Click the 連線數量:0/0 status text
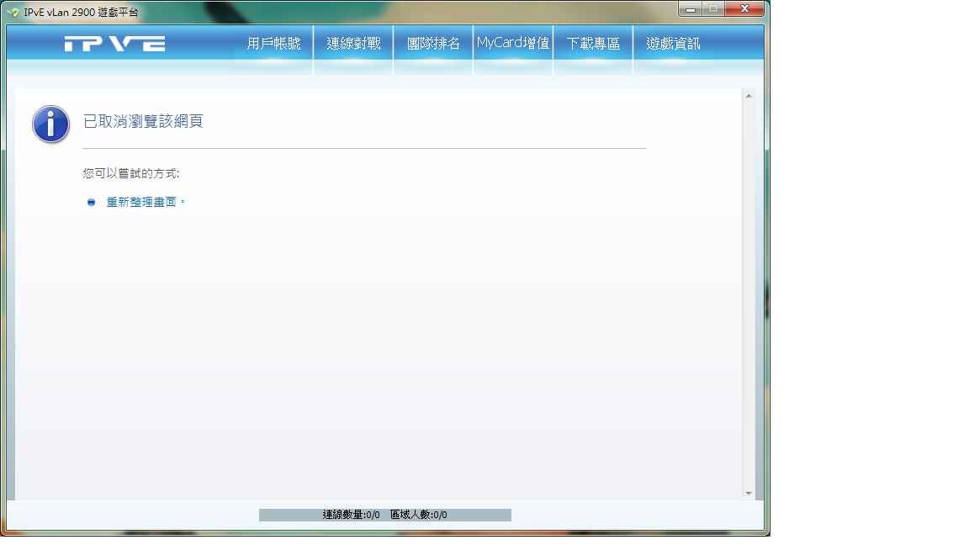 [x=351, y=515]
